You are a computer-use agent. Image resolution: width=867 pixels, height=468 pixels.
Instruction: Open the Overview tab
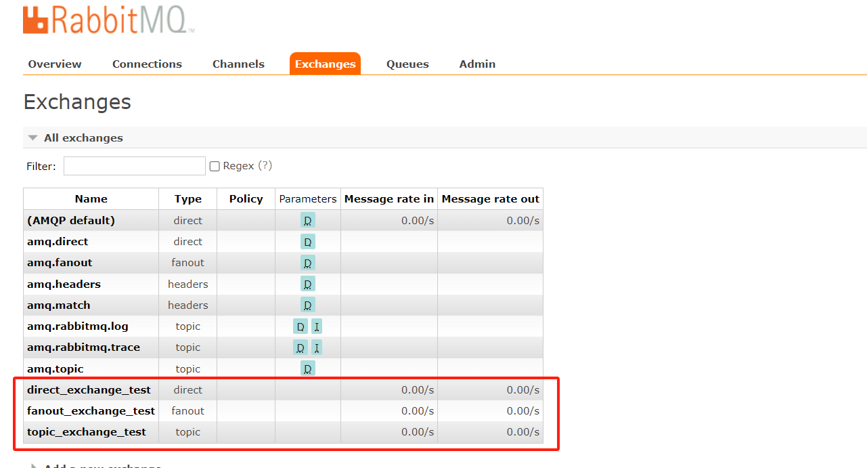pos(55,64)
